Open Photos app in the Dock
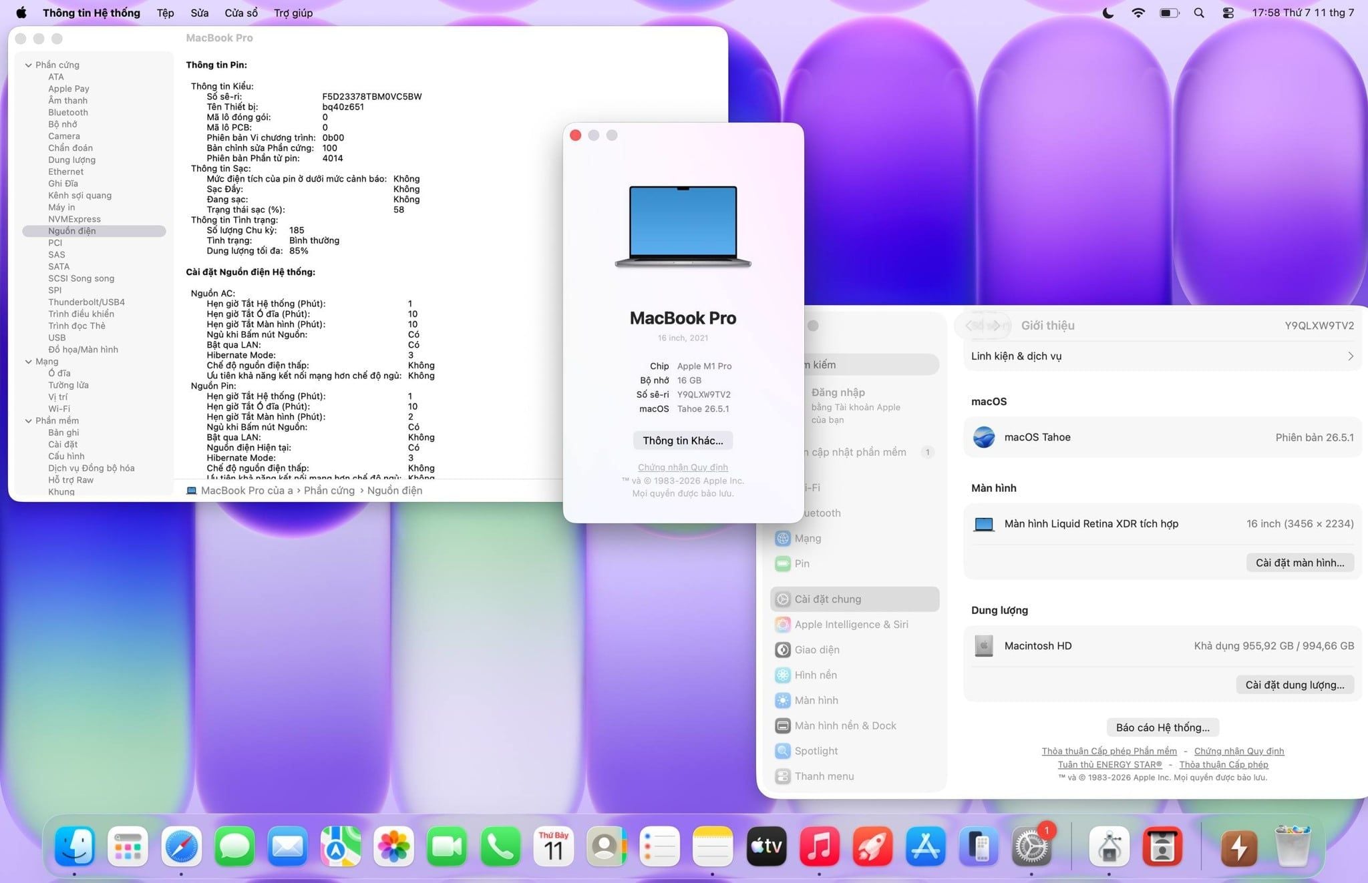 394,846
